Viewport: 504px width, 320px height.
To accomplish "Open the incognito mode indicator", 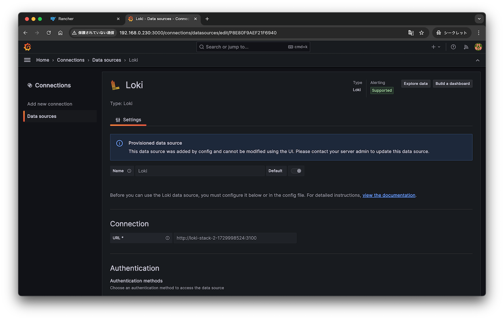I will [x=452, y=33].
